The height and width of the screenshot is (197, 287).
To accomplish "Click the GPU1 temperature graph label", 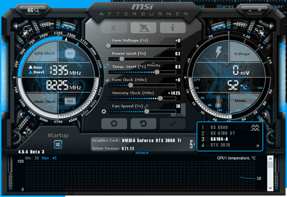I will point(236,158).
